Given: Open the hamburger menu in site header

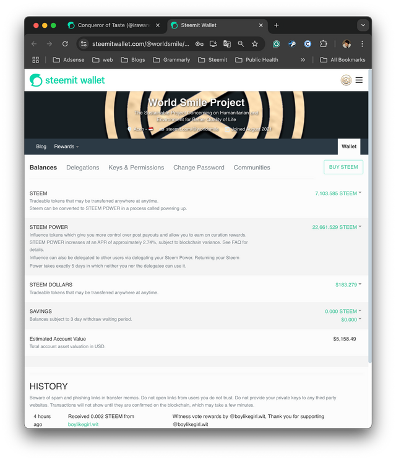Looking at the screenshot, I should (x=359, y=80).
